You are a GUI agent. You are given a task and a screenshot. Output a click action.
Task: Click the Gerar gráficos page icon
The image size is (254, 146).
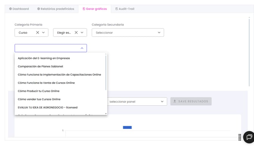(x=84, y=9)
